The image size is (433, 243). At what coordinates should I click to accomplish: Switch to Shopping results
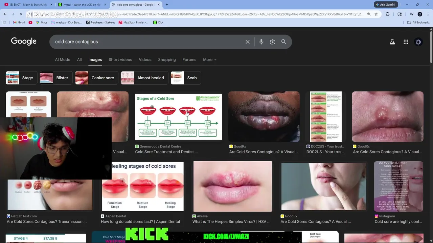(x=167, y=59)
